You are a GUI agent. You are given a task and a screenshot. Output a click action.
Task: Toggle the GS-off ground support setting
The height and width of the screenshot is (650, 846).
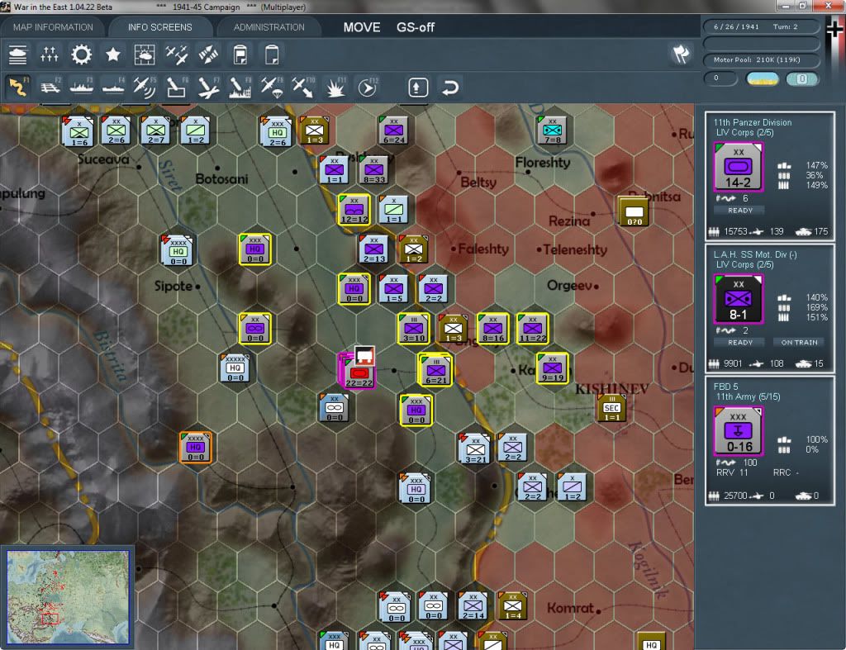coord(416,27)
